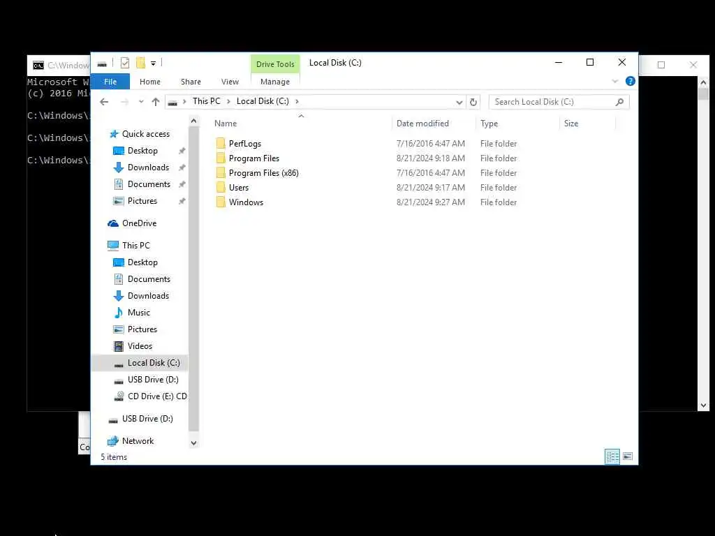The image size is (715, 536).
Task: Expand the chevron after This PC breadcrumb
Action: click(228, 101)
